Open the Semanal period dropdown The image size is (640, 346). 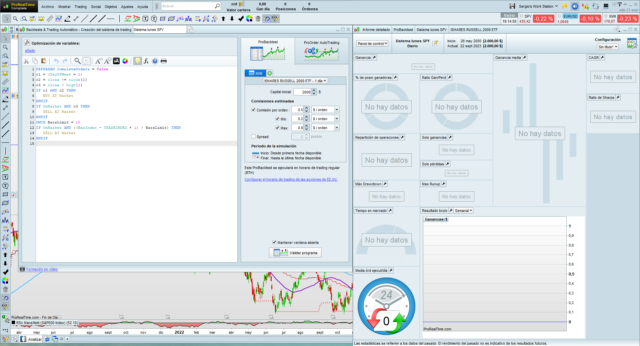(464, 211)
